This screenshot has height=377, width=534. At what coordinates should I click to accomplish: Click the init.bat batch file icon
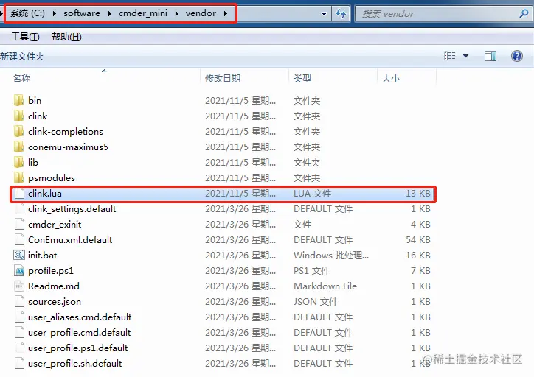19,255
